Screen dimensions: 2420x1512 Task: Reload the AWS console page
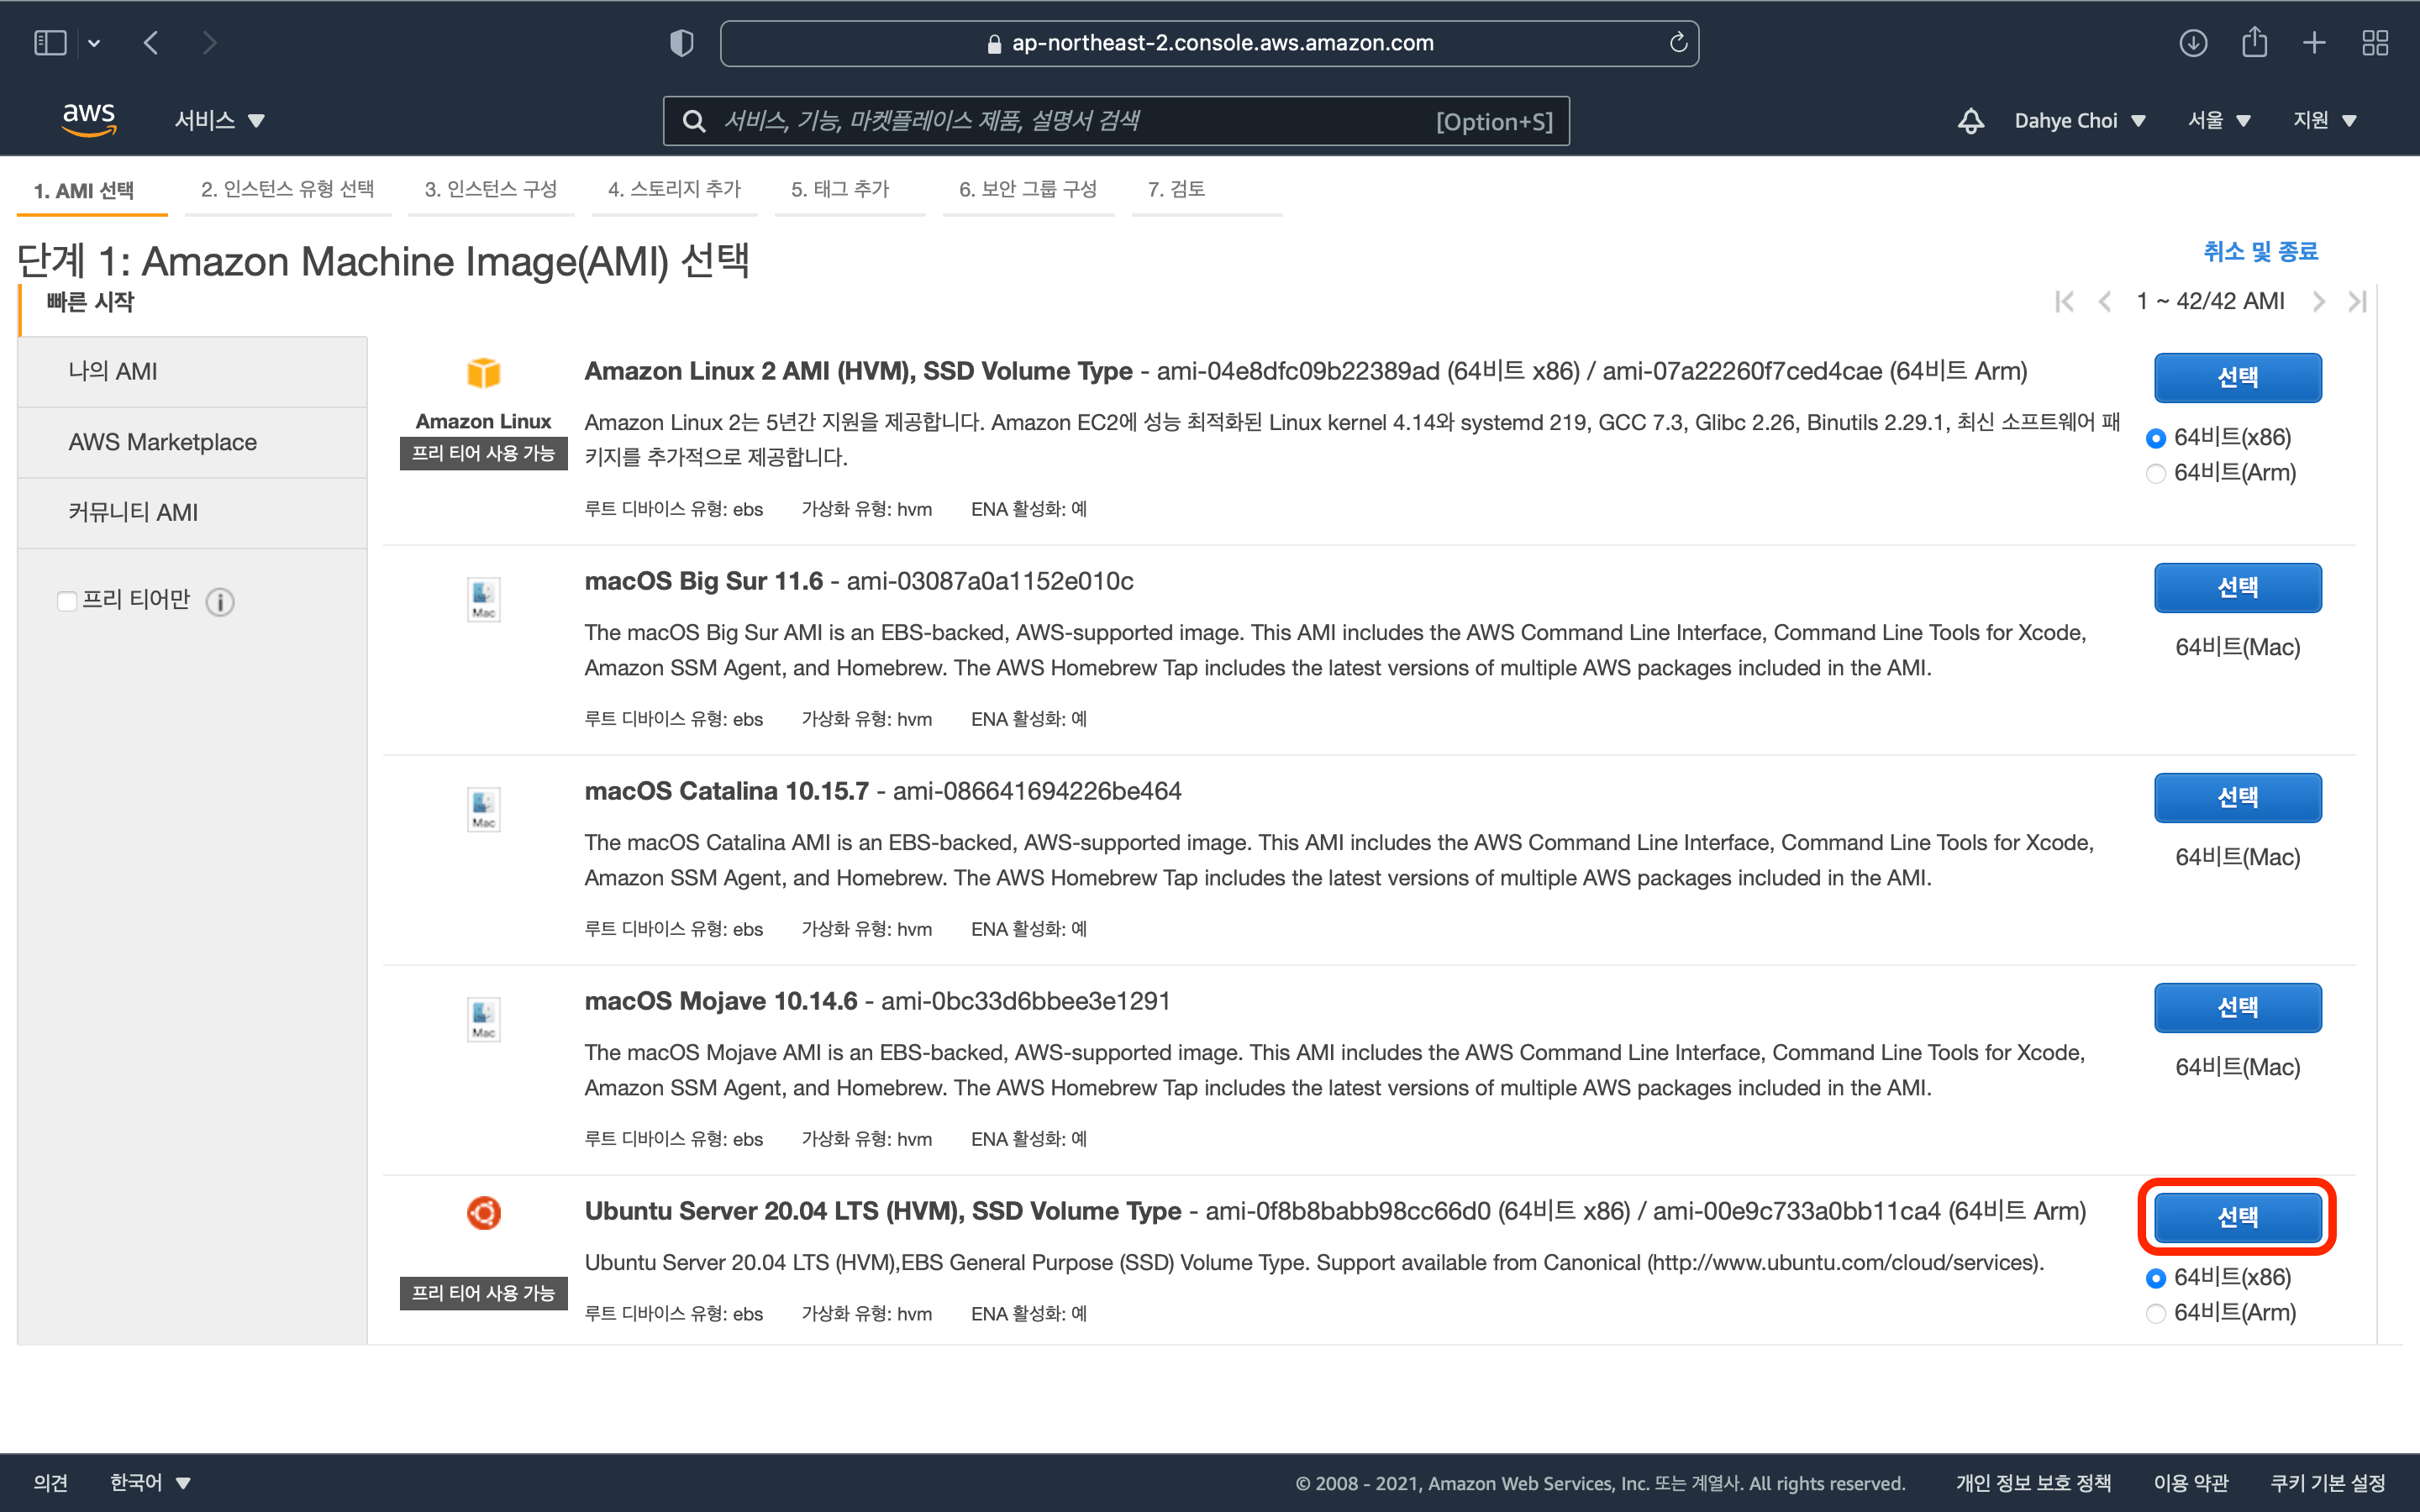[1678, 43]
